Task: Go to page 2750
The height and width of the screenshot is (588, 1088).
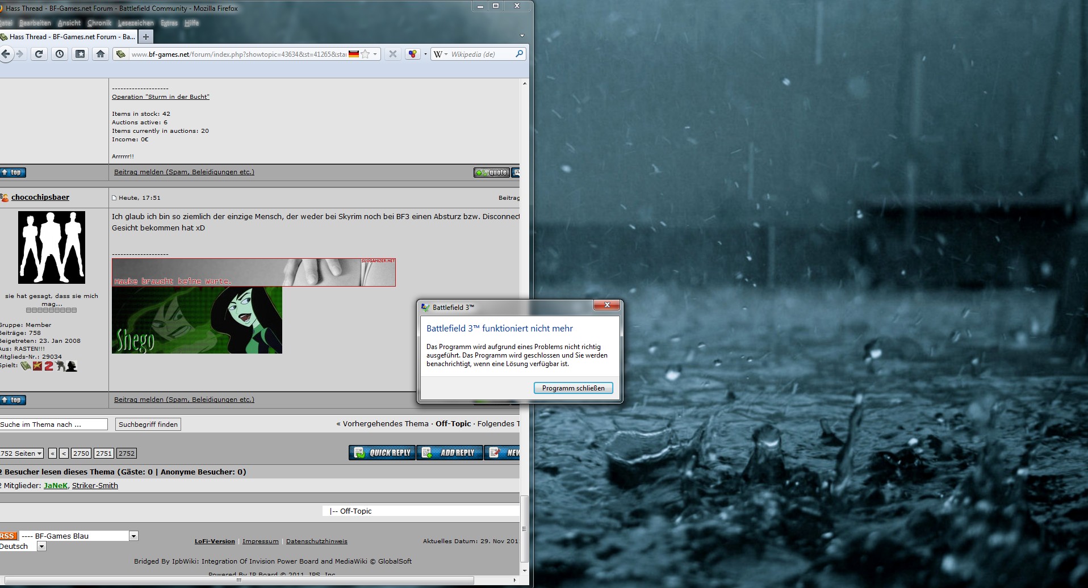Action: (81, 453)
